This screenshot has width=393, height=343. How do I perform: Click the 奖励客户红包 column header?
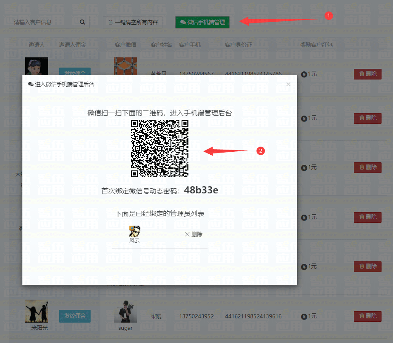[x=316, y=45]
